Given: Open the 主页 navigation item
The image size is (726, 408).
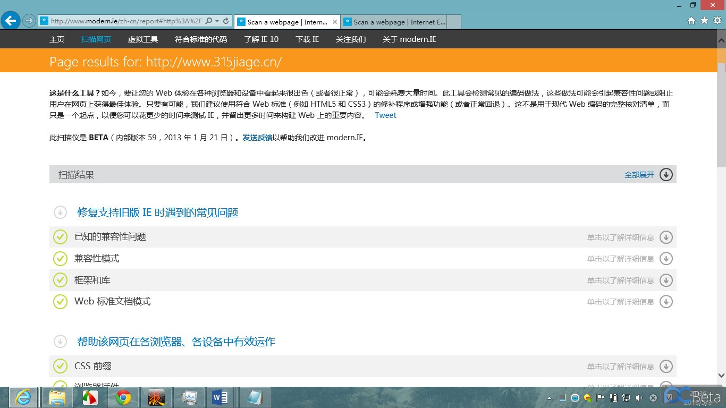Looking at the screenshot, I should [57, 39].
